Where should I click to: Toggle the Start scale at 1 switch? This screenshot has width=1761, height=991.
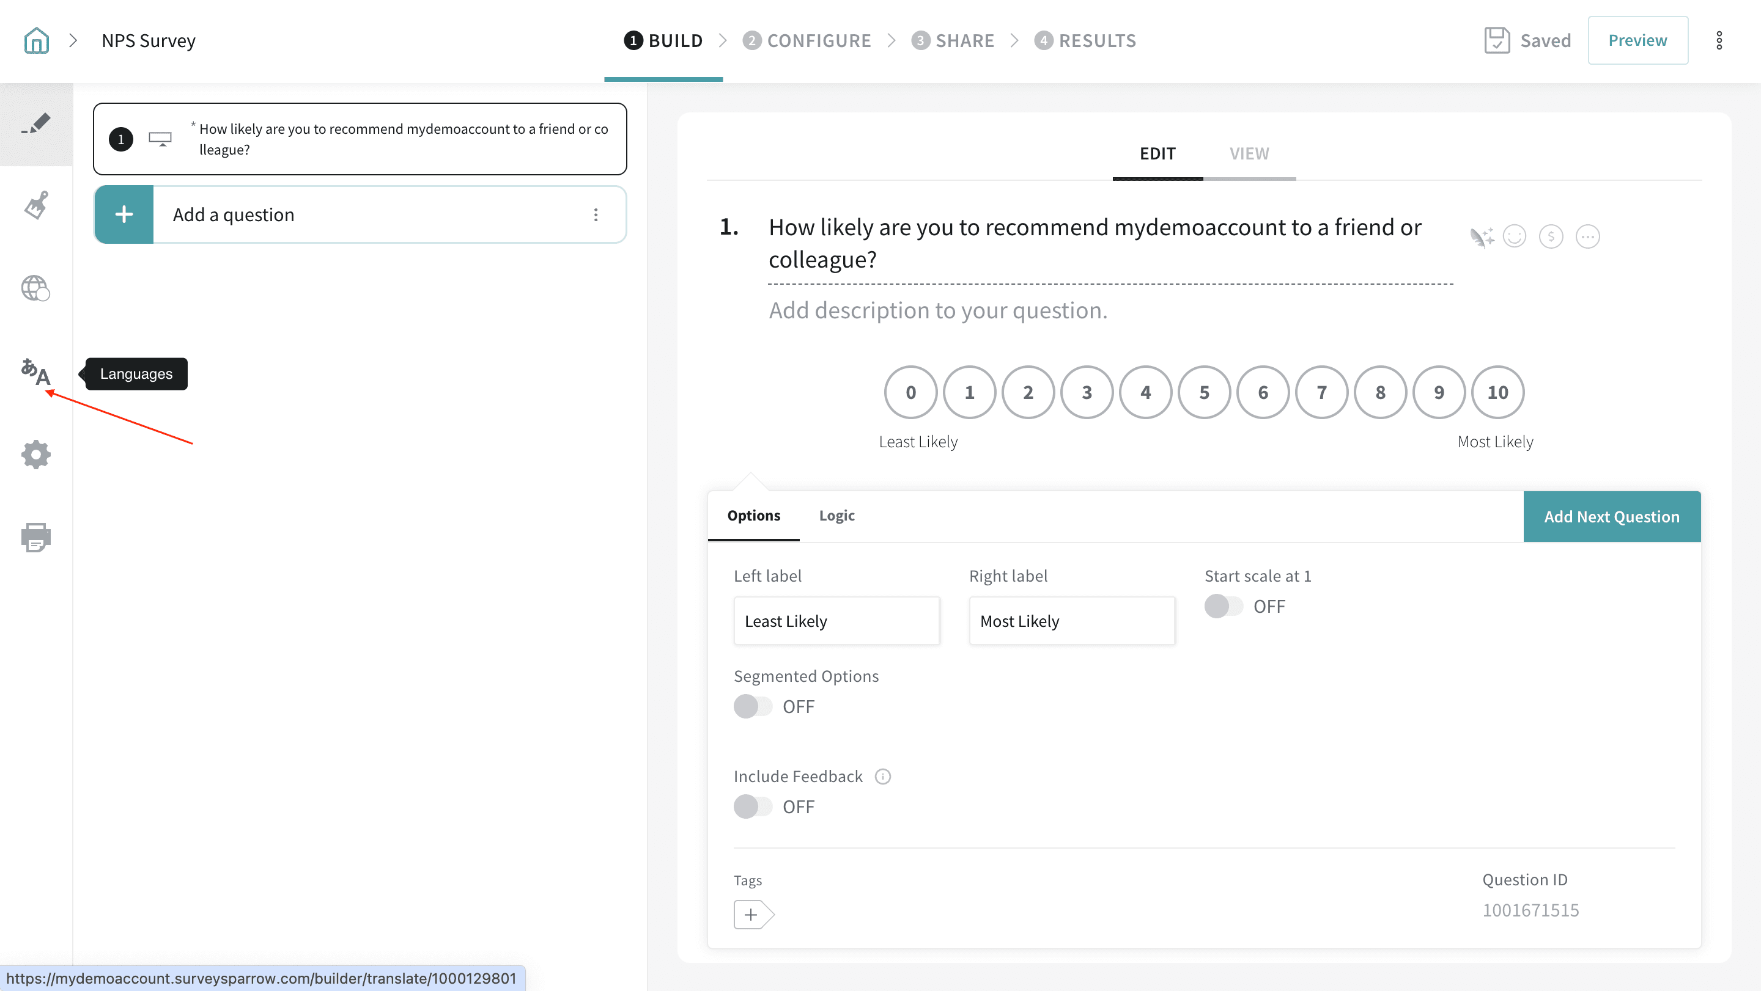1223,606
